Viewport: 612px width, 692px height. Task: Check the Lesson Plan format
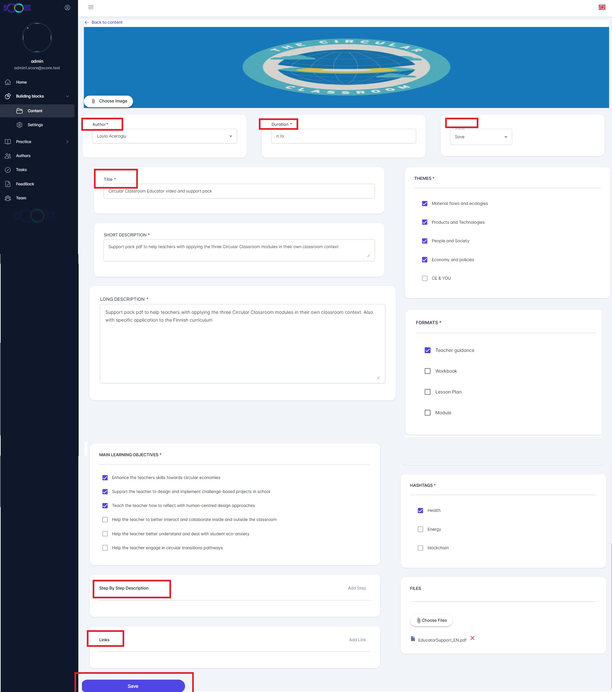(x=428, y=392)
